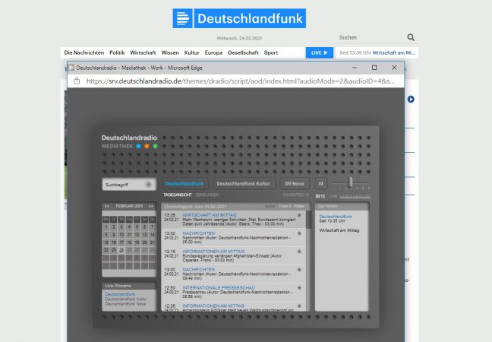Click the lock icon in the popup address bar
The height and width of the screenshot is (342, 492).
coord(77,81)
